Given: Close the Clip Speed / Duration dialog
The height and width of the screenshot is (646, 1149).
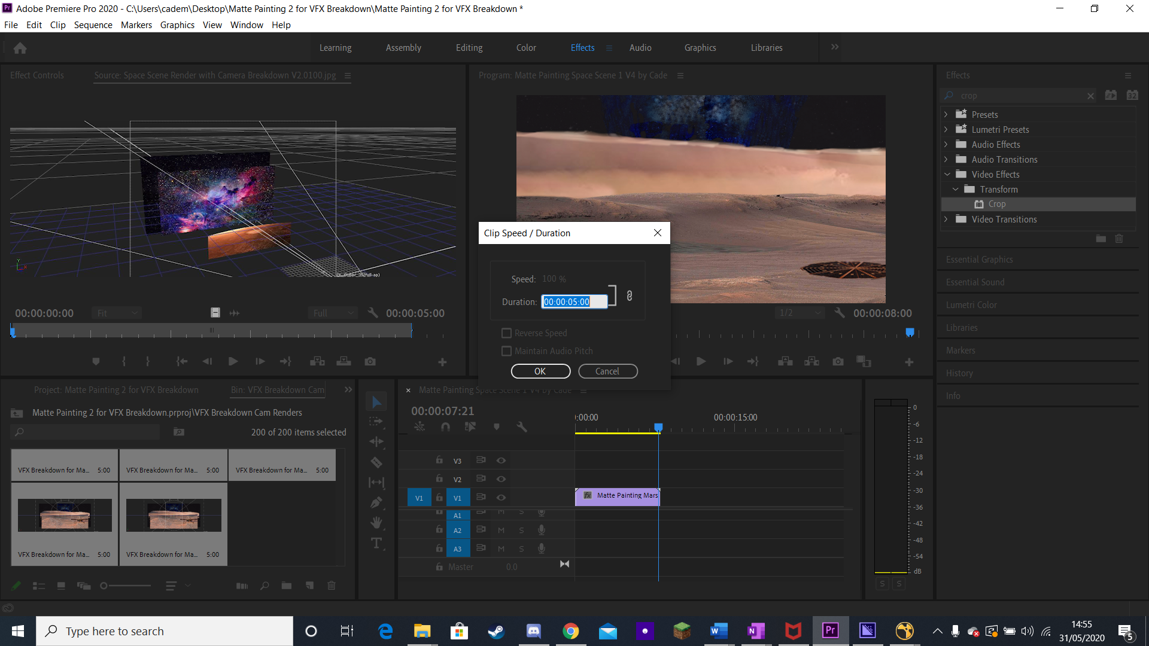Looking at the screenshot, I should pyautogui.click(x=658, y=233).
